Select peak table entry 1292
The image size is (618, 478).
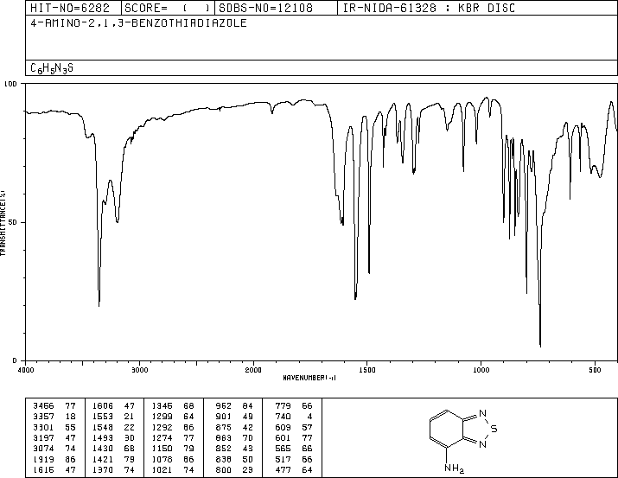point(173,427)
